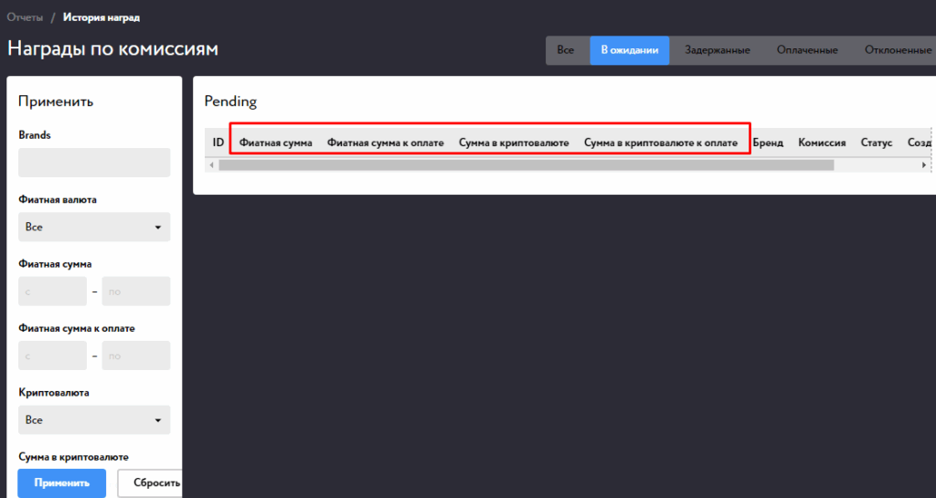Focus the Brands input field
936x498 pixels.
click(x=94, y=163)
